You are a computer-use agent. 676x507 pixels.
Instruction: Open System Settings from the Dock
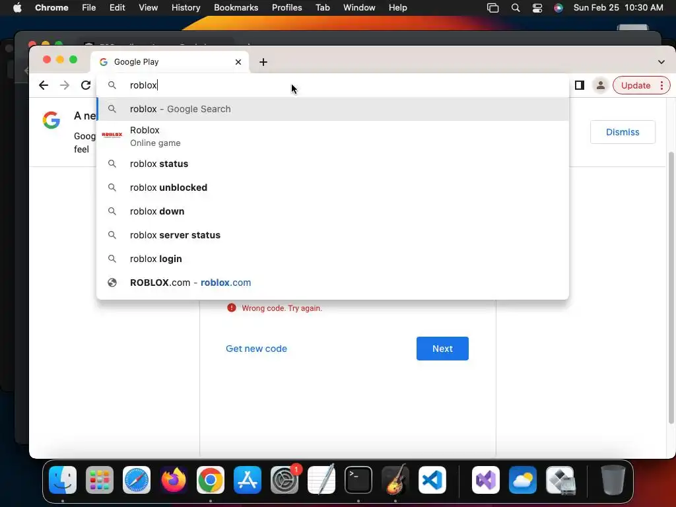point(285,480)
